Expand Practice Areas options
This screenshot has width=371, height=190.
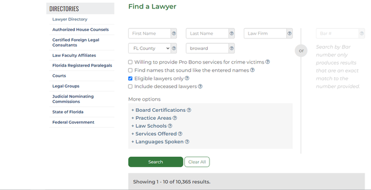152,118
